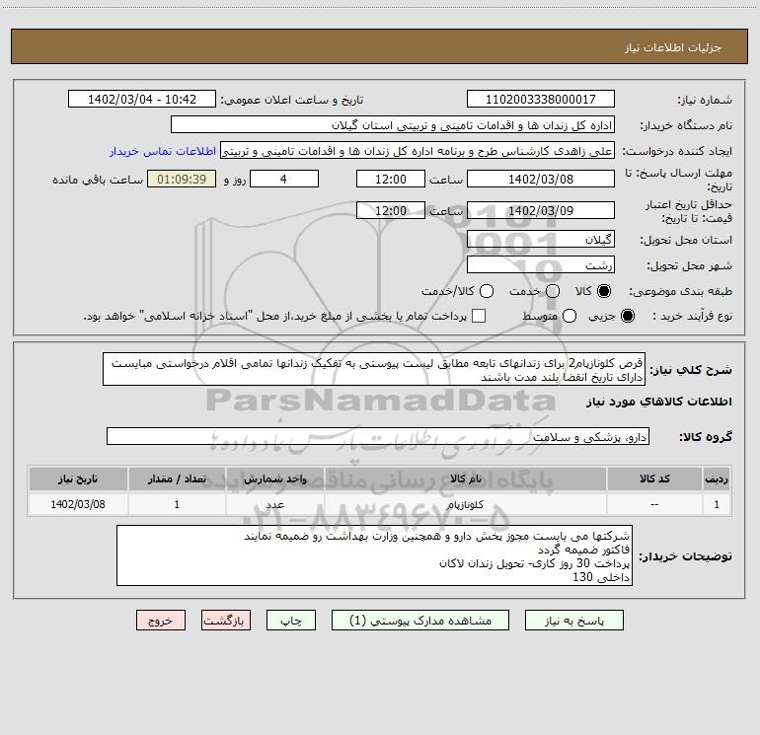The width and height of the screenshot is (760, 735).
Task: Select the جزیی purchase type radio
Action: (x=628, y=316)
